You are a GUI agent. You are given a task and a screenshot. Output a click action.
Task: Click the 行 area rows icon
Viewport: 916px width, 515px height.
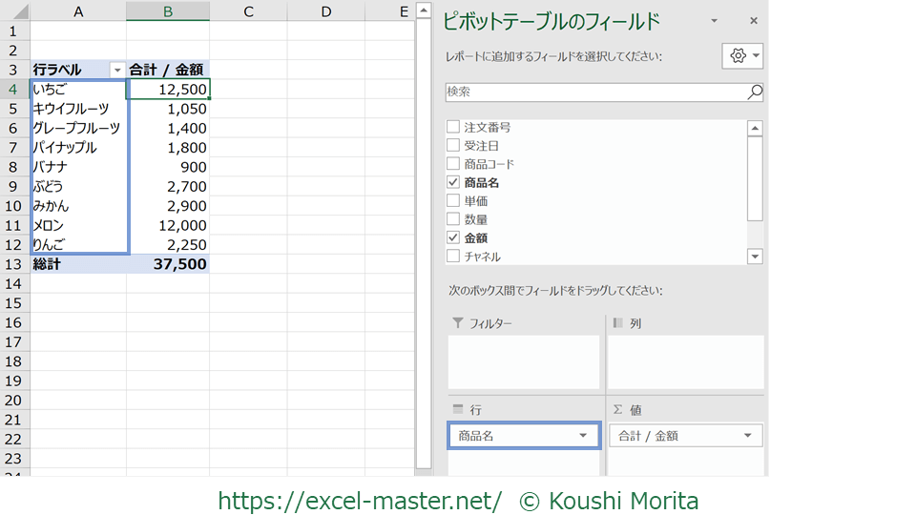pos(457,409)
